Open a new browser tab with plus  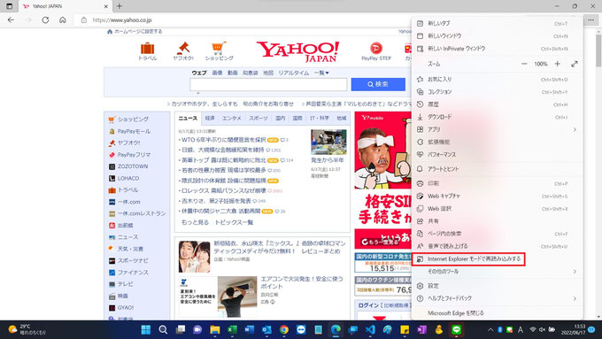(120, 6)
